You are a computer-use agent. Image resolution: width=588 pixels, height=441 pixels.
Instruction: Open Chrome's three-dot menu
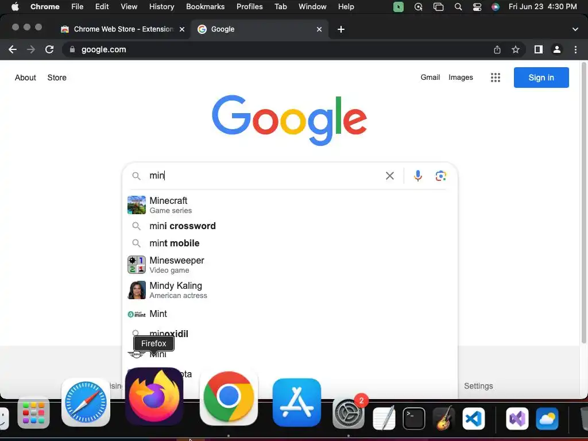pyautogui.click(x=575, y=49)
